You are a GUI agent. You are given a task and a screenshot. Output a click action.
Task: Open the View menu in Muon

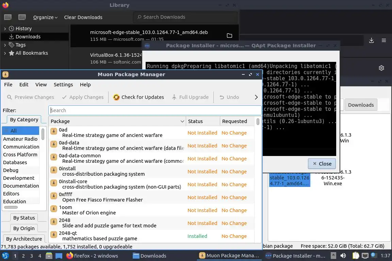coord(41,85)
